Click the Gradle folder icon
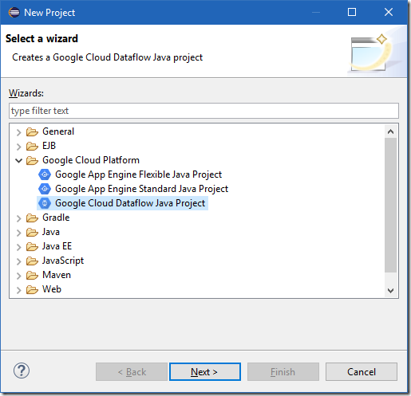 (32, 218)
